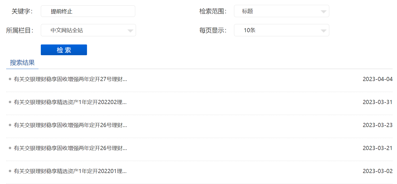Click the date 2023-04-04
The height and width of the screenshot is (184, 397).
tap(377, 79)
